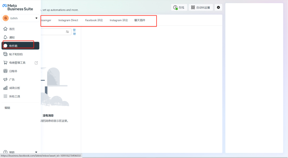The height and width of the screenshot is (158, 288).
Task: Toggle the 在线 availability status
Action: pyautogui.click(x=179, y=7)
